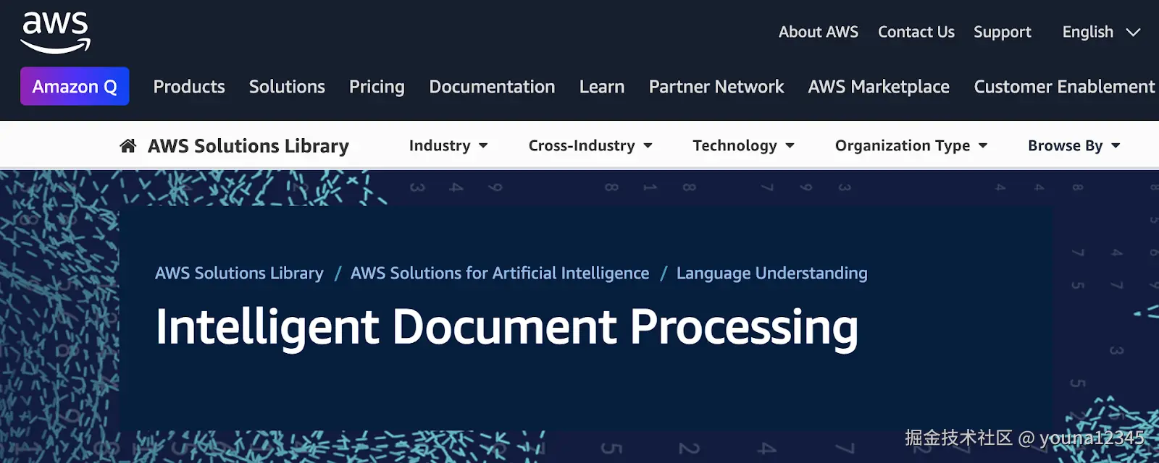The width and height of the screenshot is (1159, 463).
Task: Go to the Pricing menu item
Action: [377, 88]
